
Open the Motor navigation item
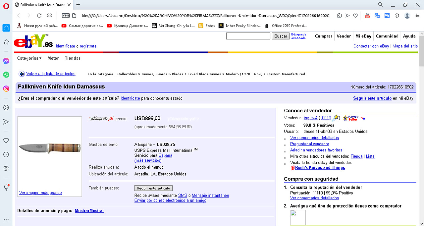pyautogui.click(x=53, y=58)
